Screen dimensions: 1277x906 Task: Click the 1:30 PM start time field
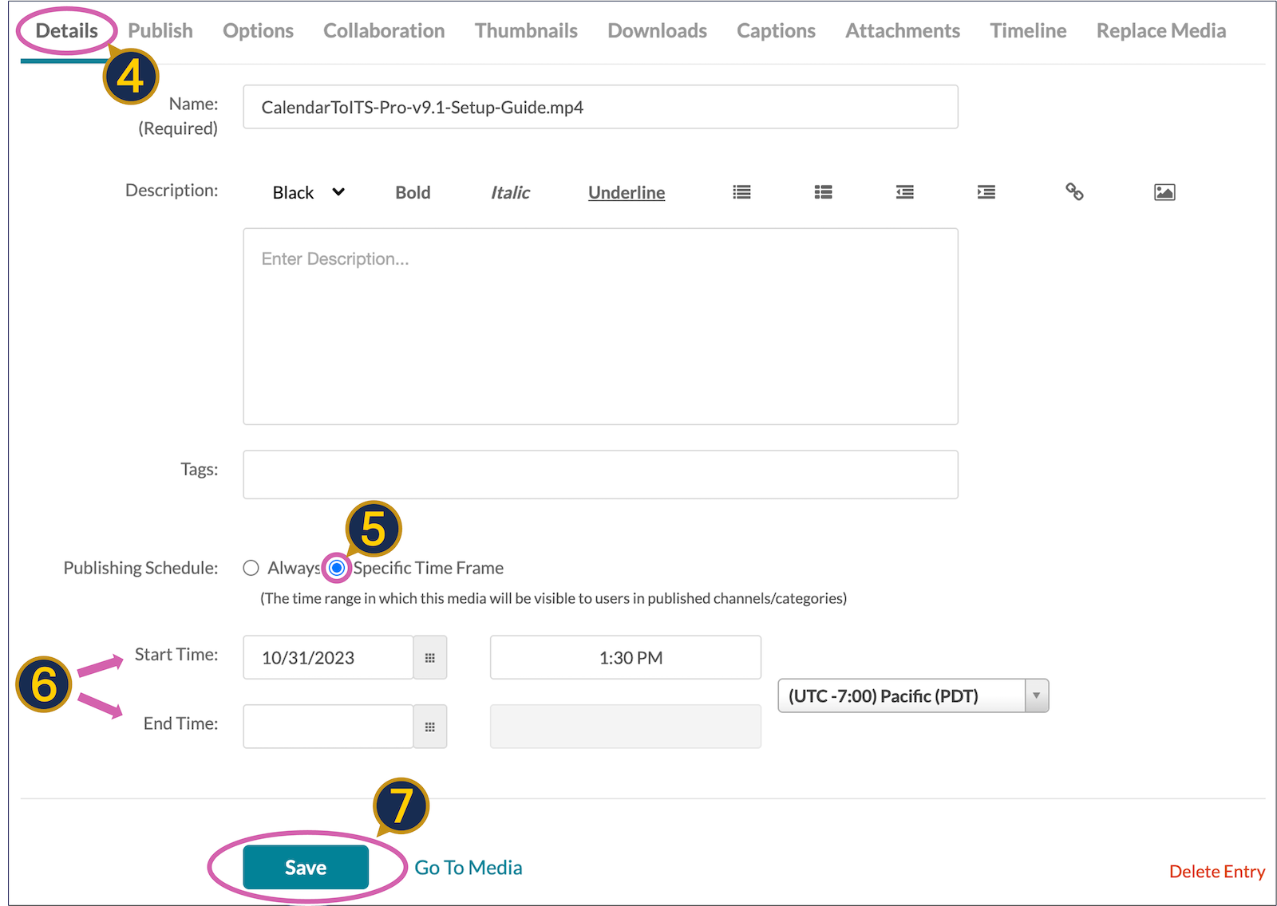626,658
